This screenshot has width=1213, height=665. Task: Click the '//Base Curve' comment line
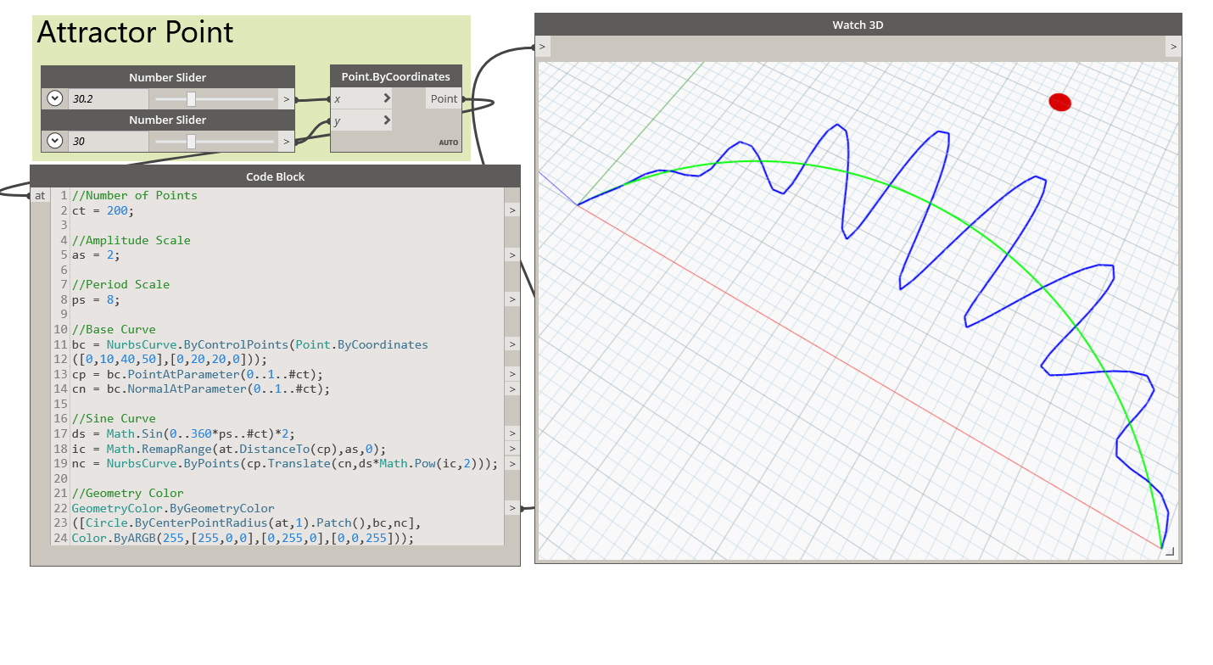[x=114, y=329]
